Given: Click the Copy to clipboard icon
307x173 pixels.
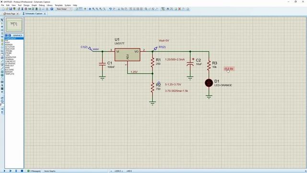Looking at the screenshot, I should pos(122,9).
